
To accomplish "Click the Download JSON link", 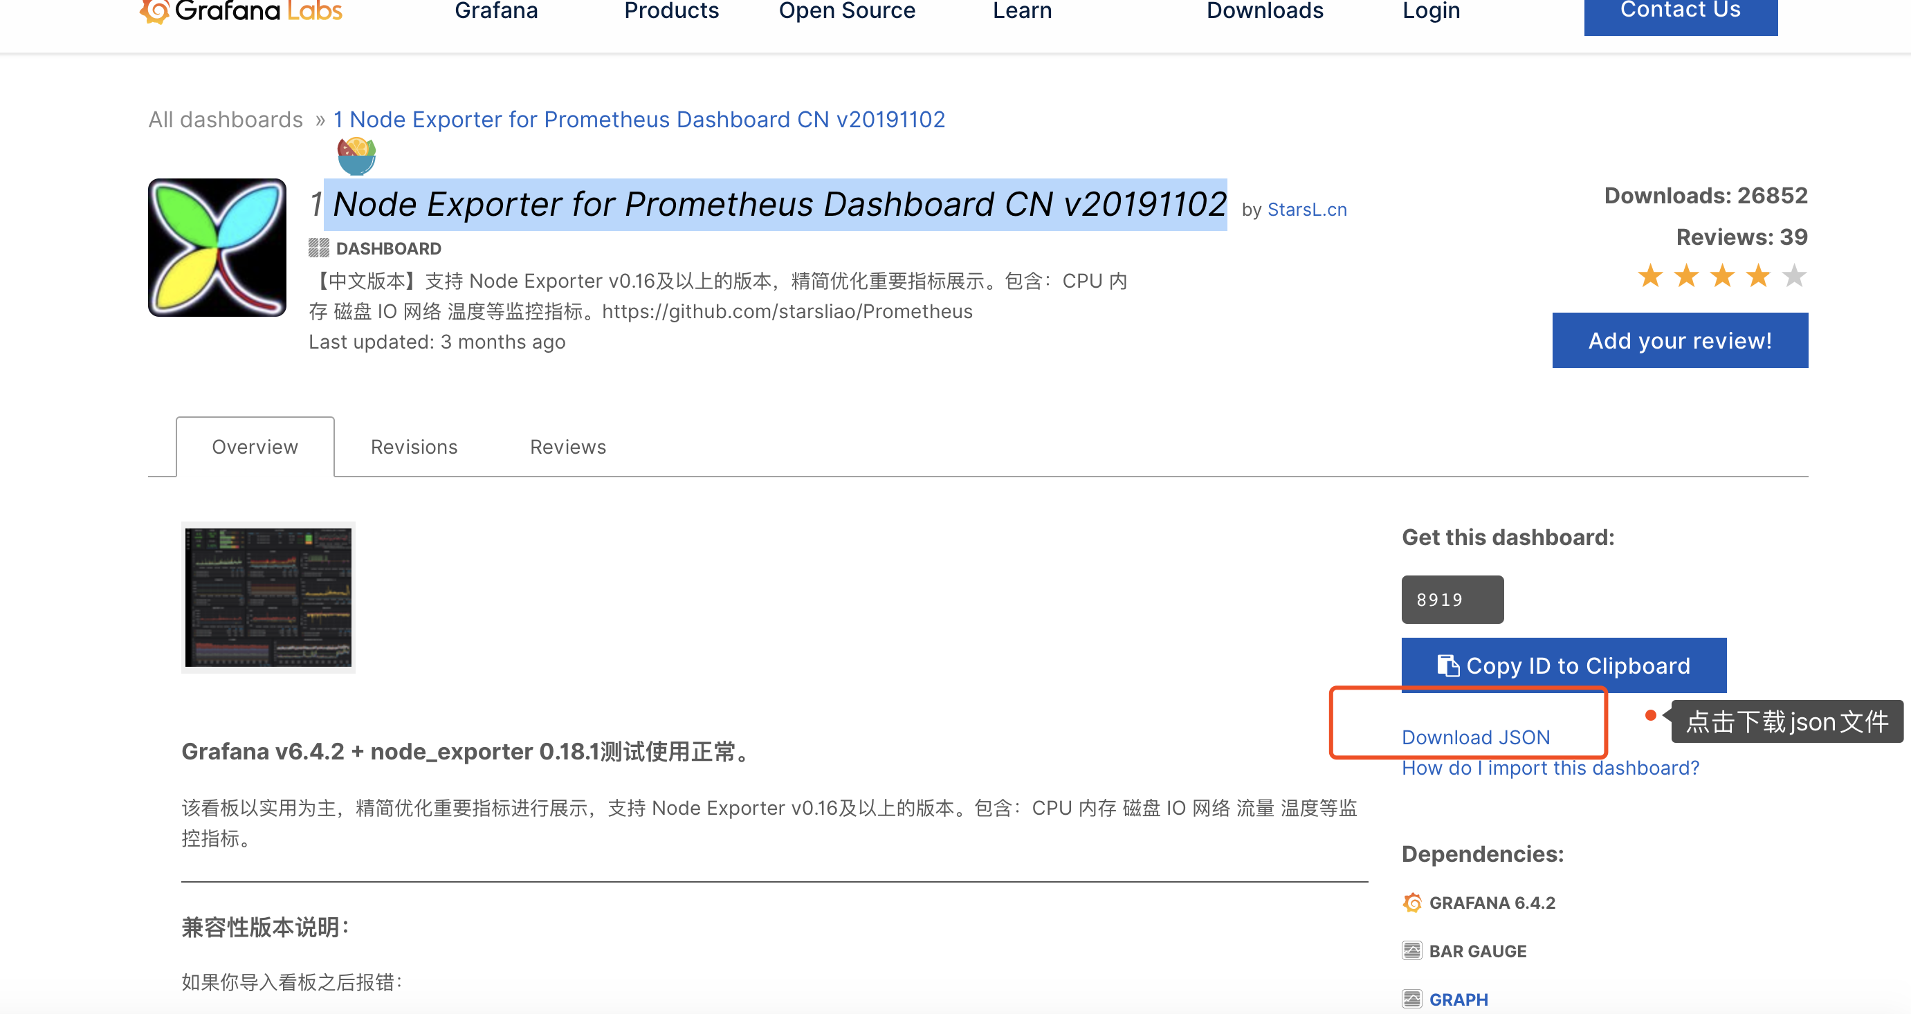I will [1476, 737].
